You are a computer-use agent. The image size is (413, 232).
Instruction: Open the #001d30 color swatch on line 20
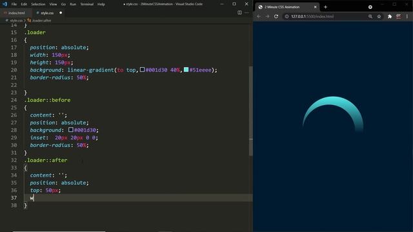click(x=142, y=70)
